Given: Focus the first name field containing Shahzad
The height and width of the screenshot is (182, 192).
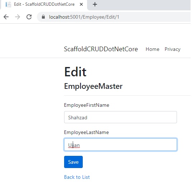Looking at the screenshot, I should (x=120, y=117).
